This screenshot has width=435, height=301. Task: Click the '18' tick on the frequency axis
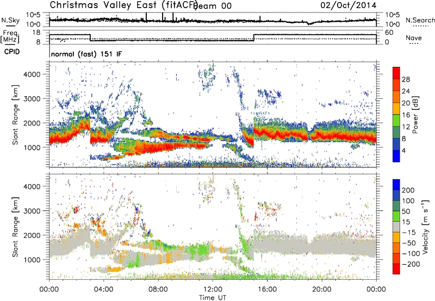point(36,33)
